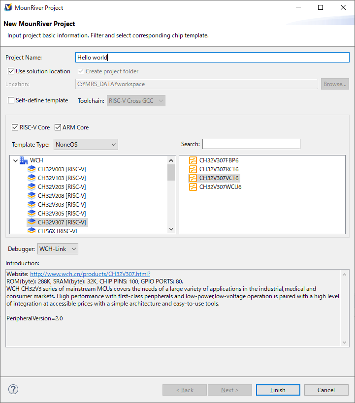The width and height of the screenshot is (355, 403).
Task: Uncheck ARM Core filter
Action: coord(58,127)
